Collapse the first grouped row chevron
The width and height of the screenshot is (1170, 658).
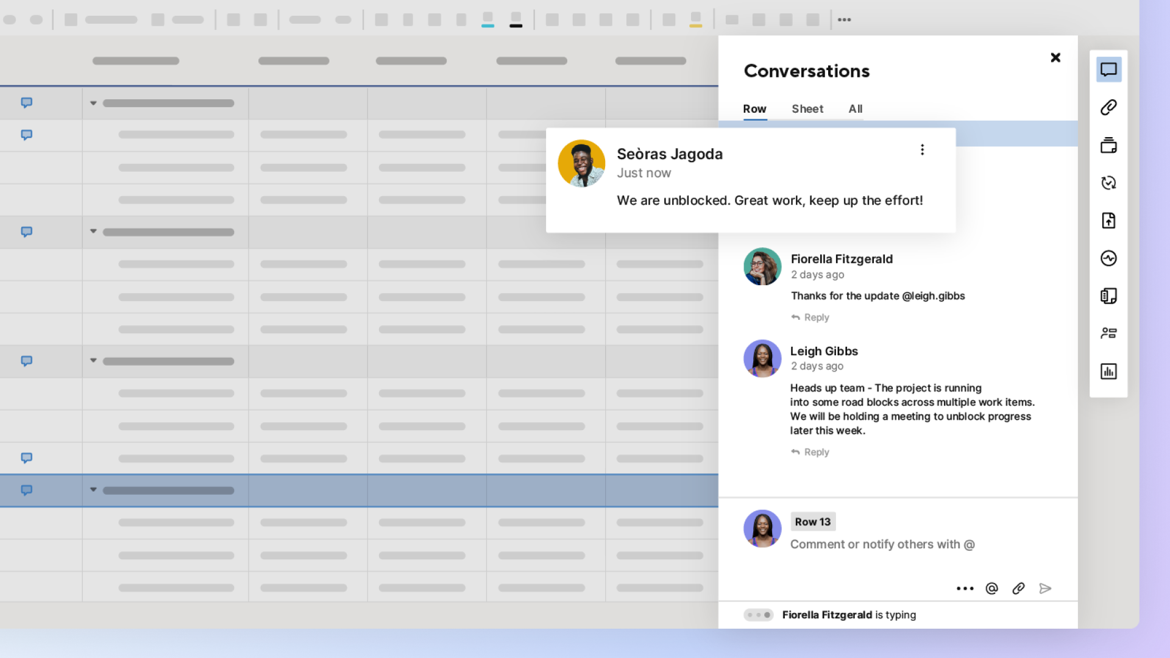(x=93, y=103)
